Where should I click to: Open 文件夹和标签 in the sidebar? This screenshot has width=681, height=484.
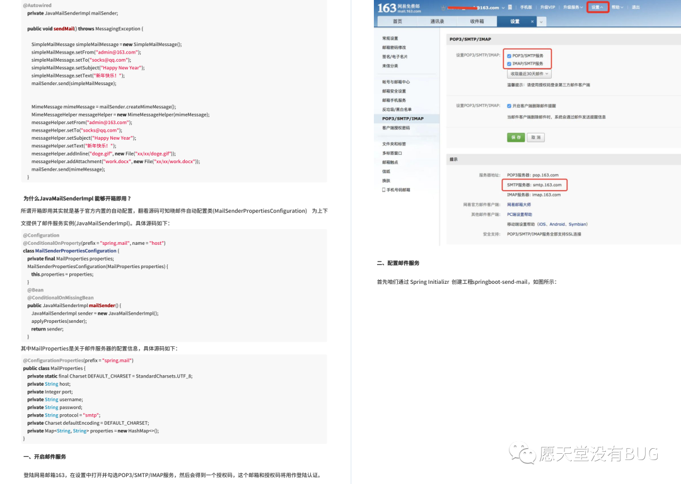[394, 144]
